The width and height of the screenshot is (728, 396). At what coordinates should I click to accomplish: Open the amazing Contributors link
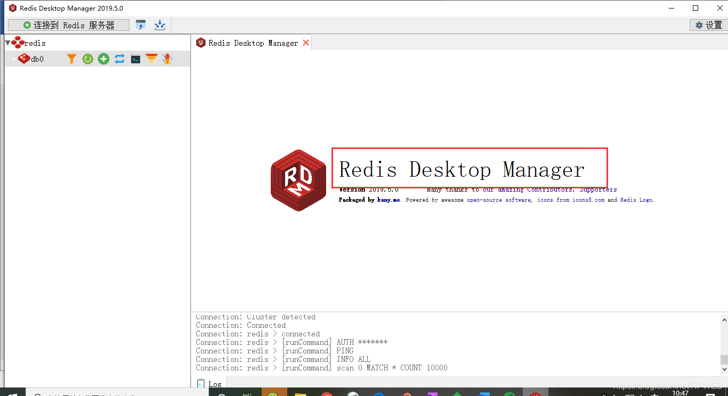[528, 189]
